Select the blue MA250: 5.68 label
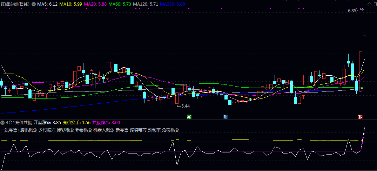The width and height of the screenshot is (377, 171). point(173,4)
